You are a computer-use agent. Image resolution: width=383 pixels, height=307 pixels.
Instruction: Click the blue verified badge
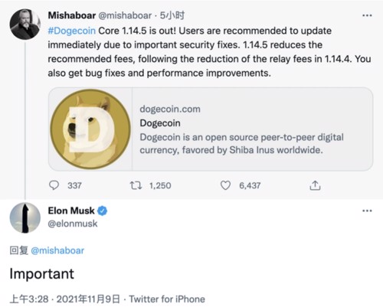pos(103,211)
